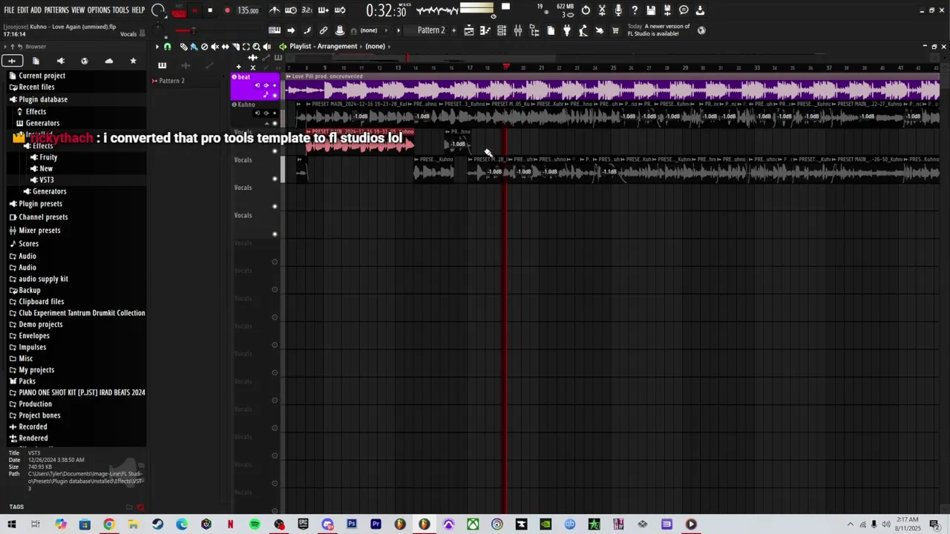This screenshot has width=950, height=534.
Task: Open the Pattern 2 selector dropdown
Action: (431, 30)
